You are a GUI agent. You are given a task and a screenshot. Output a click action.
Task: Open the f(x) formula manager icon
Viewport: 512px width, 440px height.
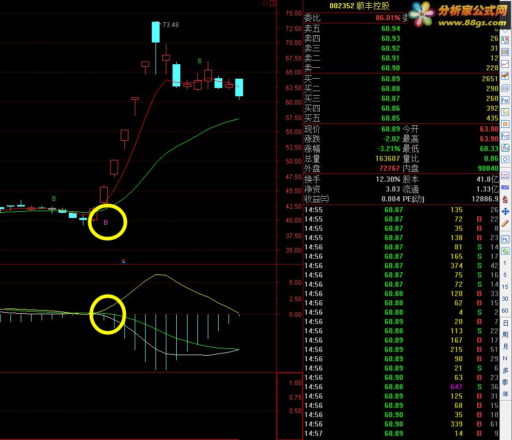pyautogui.click(x=505, y=148)
